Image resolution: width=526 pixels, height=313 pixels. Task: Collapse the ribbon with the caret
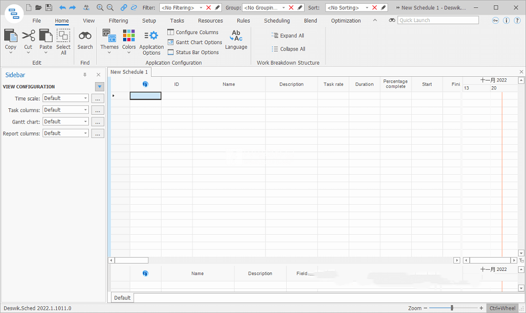375,21
